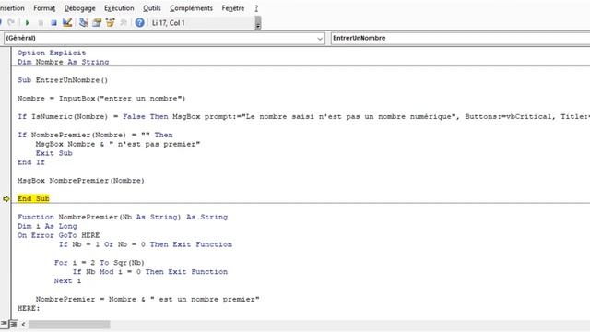Open the Fenêtre menu
590x332 pixels.
coord(233,8)
